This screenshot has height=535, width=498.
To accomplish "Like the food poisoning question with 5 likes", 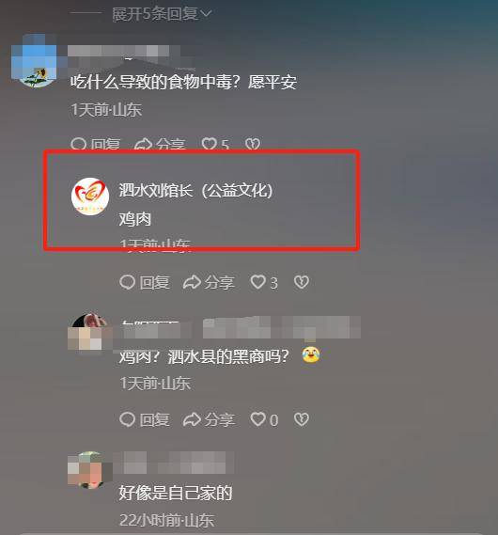I will click(215, 144).
